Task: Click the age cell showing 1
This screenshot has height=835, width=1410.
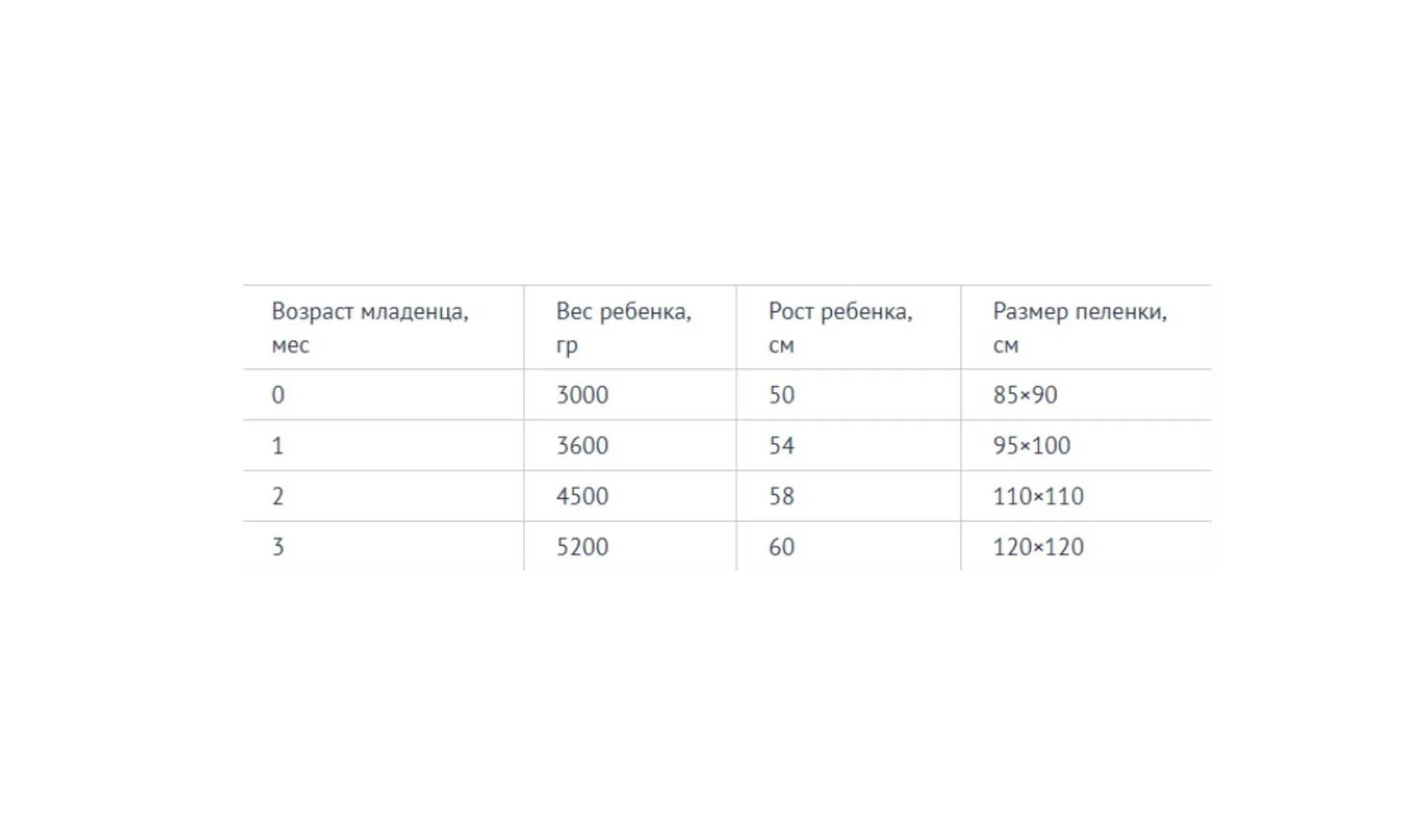Action: click(x=384, y=445)
